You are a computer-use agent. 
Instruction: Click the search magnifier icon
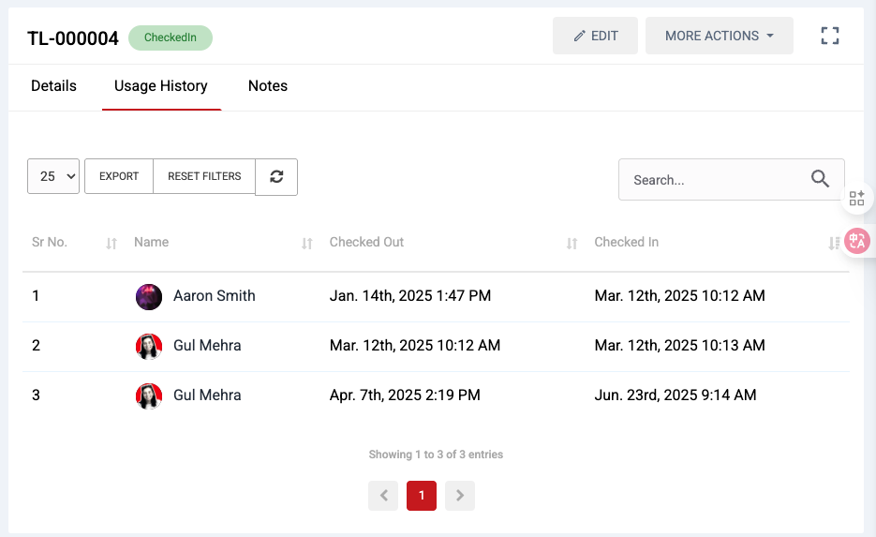(820, 179)
